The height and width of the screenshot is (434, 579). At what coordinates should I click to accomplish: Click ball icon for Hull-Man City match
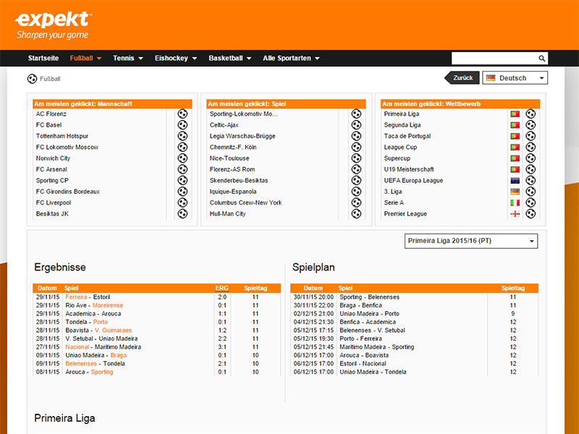[x=356, y=213]
